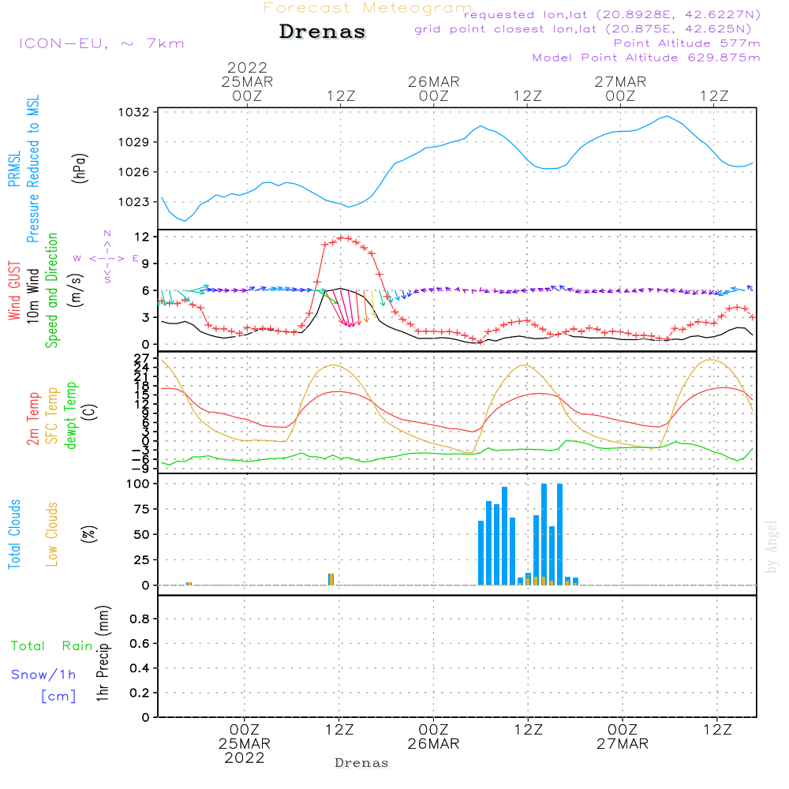Click "25MAR" on the top time axis

click(x=247, y=82)
